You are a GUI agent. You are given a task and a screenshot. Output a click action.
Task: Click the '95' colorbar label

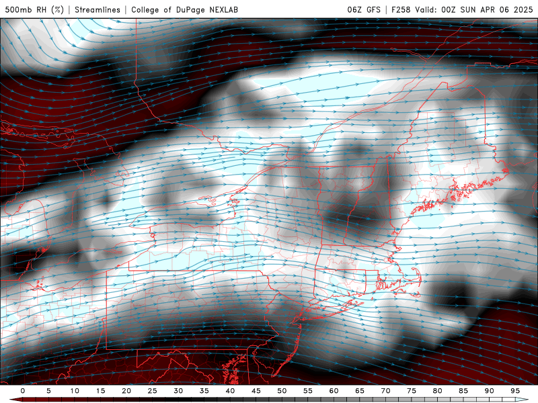515,391
